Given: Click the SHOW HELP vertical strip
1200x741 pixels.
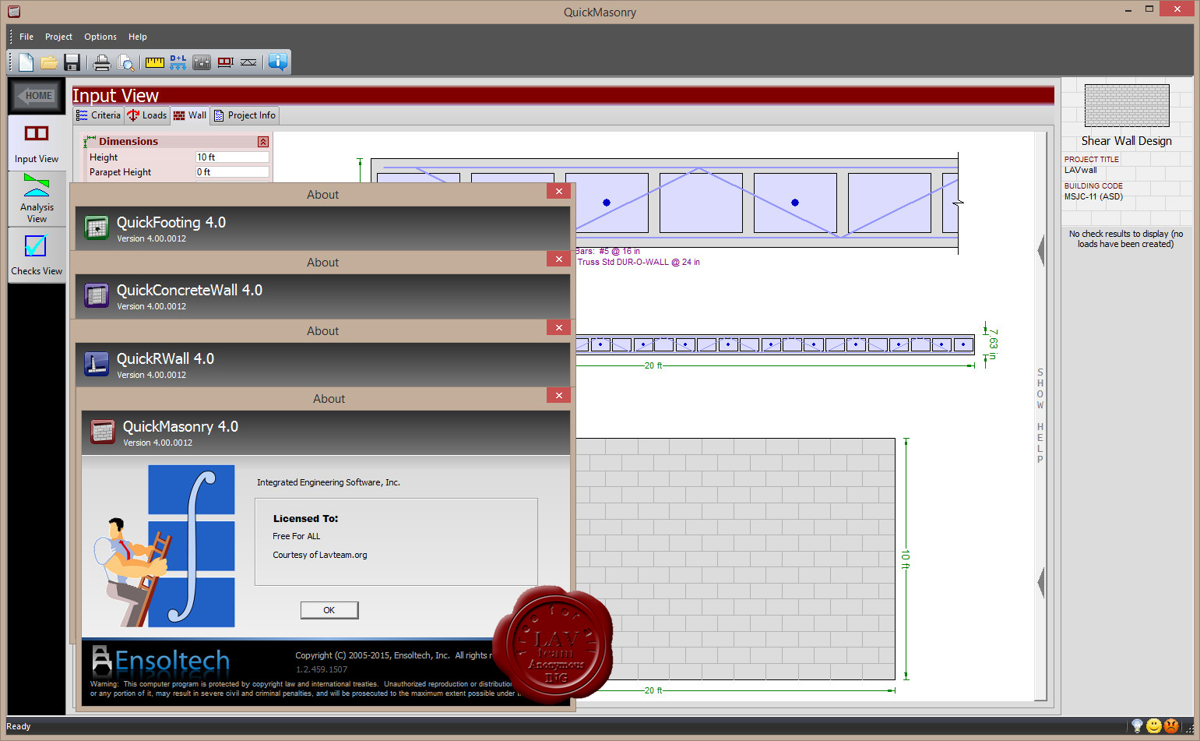Looking at the screenshot, I should (1040, 415).
